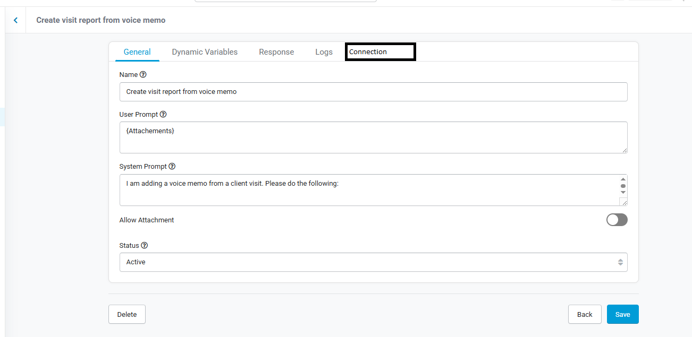Open the System Prompt help icon
The width and height of the screenshot is (692, 337).
pyautogui.click(x=172, y=167)
